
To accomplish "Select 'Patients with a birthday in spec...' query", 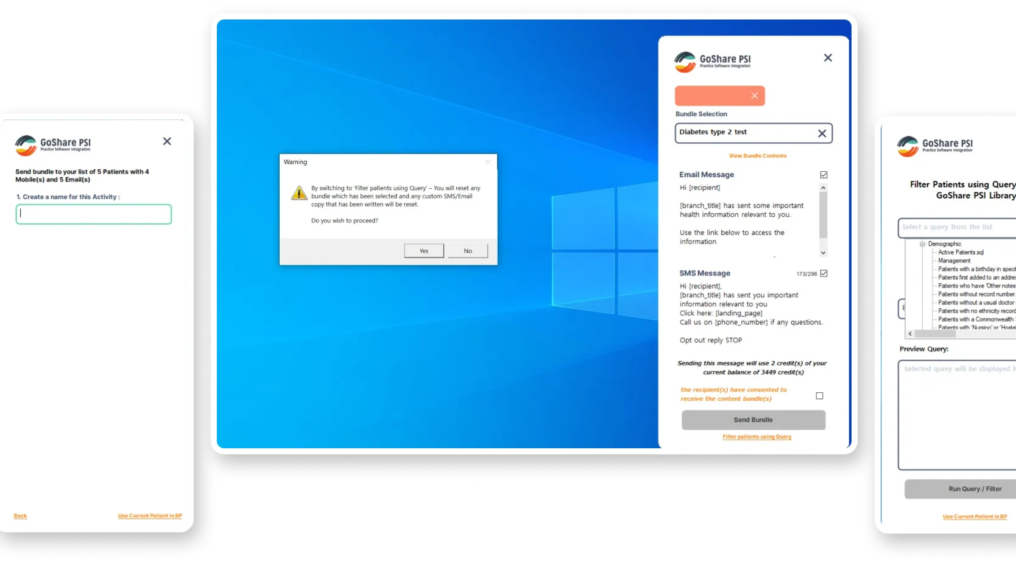I will [977, 269].
